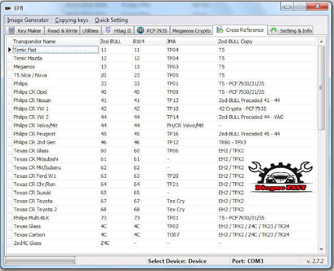Click the TO07 JMA cell

192,235
